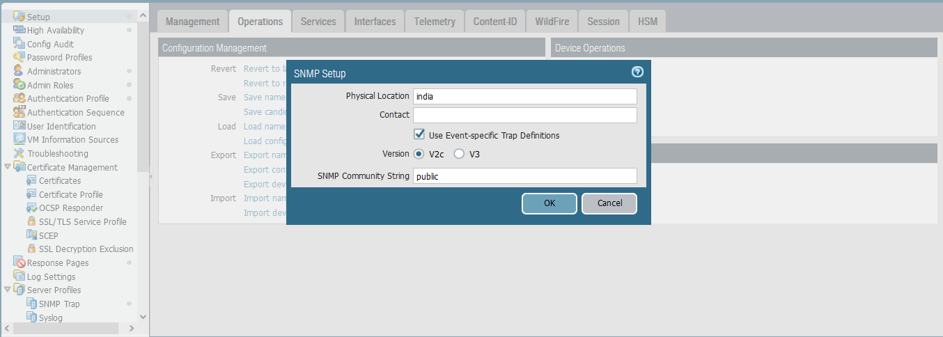Open the Session tab
This screenshot has width=943, height=337.
tap(604, 22)
